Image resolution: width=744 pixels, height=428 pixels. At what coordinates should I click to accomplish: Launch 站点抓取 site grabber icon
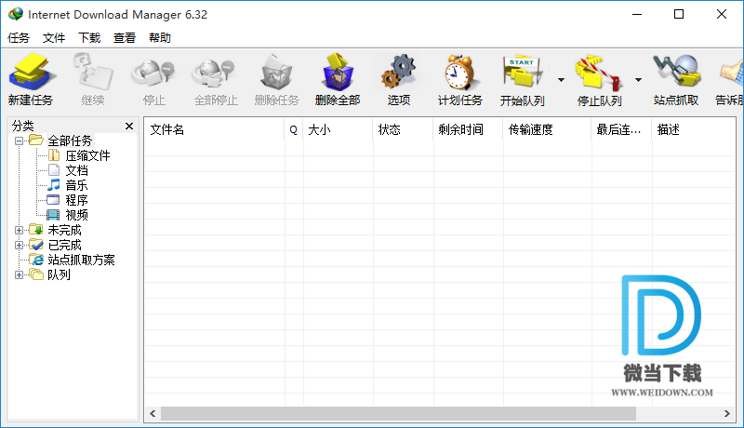coord(677,71)
